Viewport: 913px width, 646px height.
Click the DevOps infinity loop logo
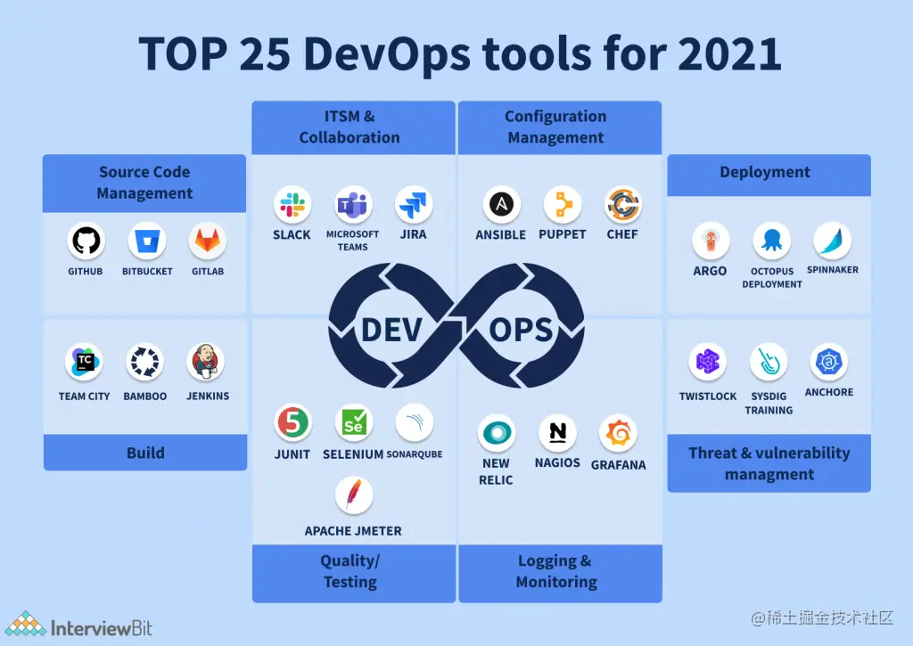tap(456, 325)
